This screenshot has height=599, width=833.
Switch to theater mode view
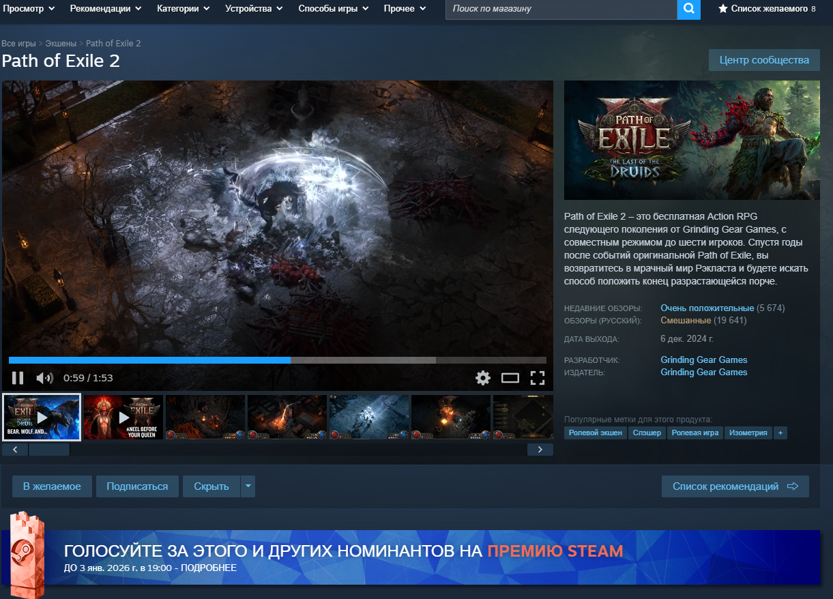(510, 377)
